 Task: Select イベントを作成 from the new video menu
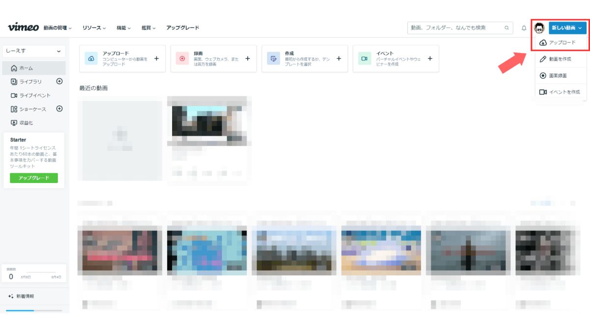561,92
